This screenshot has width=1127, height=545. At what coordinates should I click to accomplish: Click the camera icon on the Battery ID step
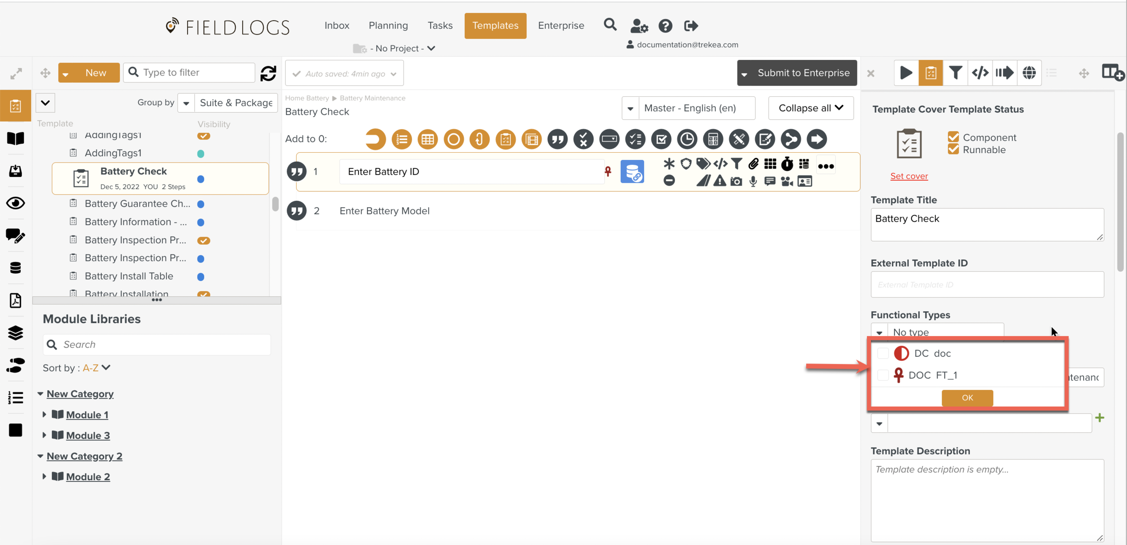coord(736,181)
